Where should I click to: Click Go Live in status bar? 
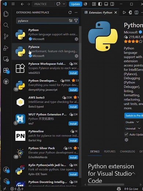131,189
